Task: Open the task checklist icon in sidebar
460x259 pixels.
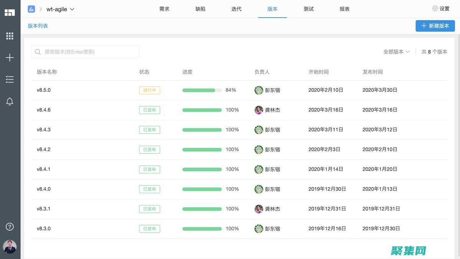Action: pyautogui.click(x=10, y=80)
